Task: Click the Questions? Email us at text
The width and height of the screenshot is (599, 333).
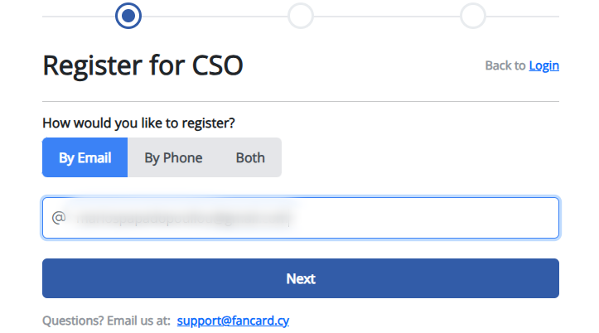Action: [107, 321]
